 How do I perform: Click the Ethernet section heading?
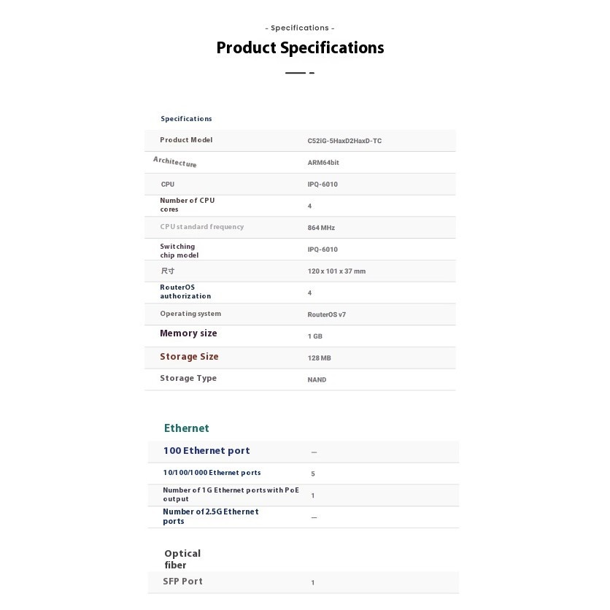click(186, 428)
